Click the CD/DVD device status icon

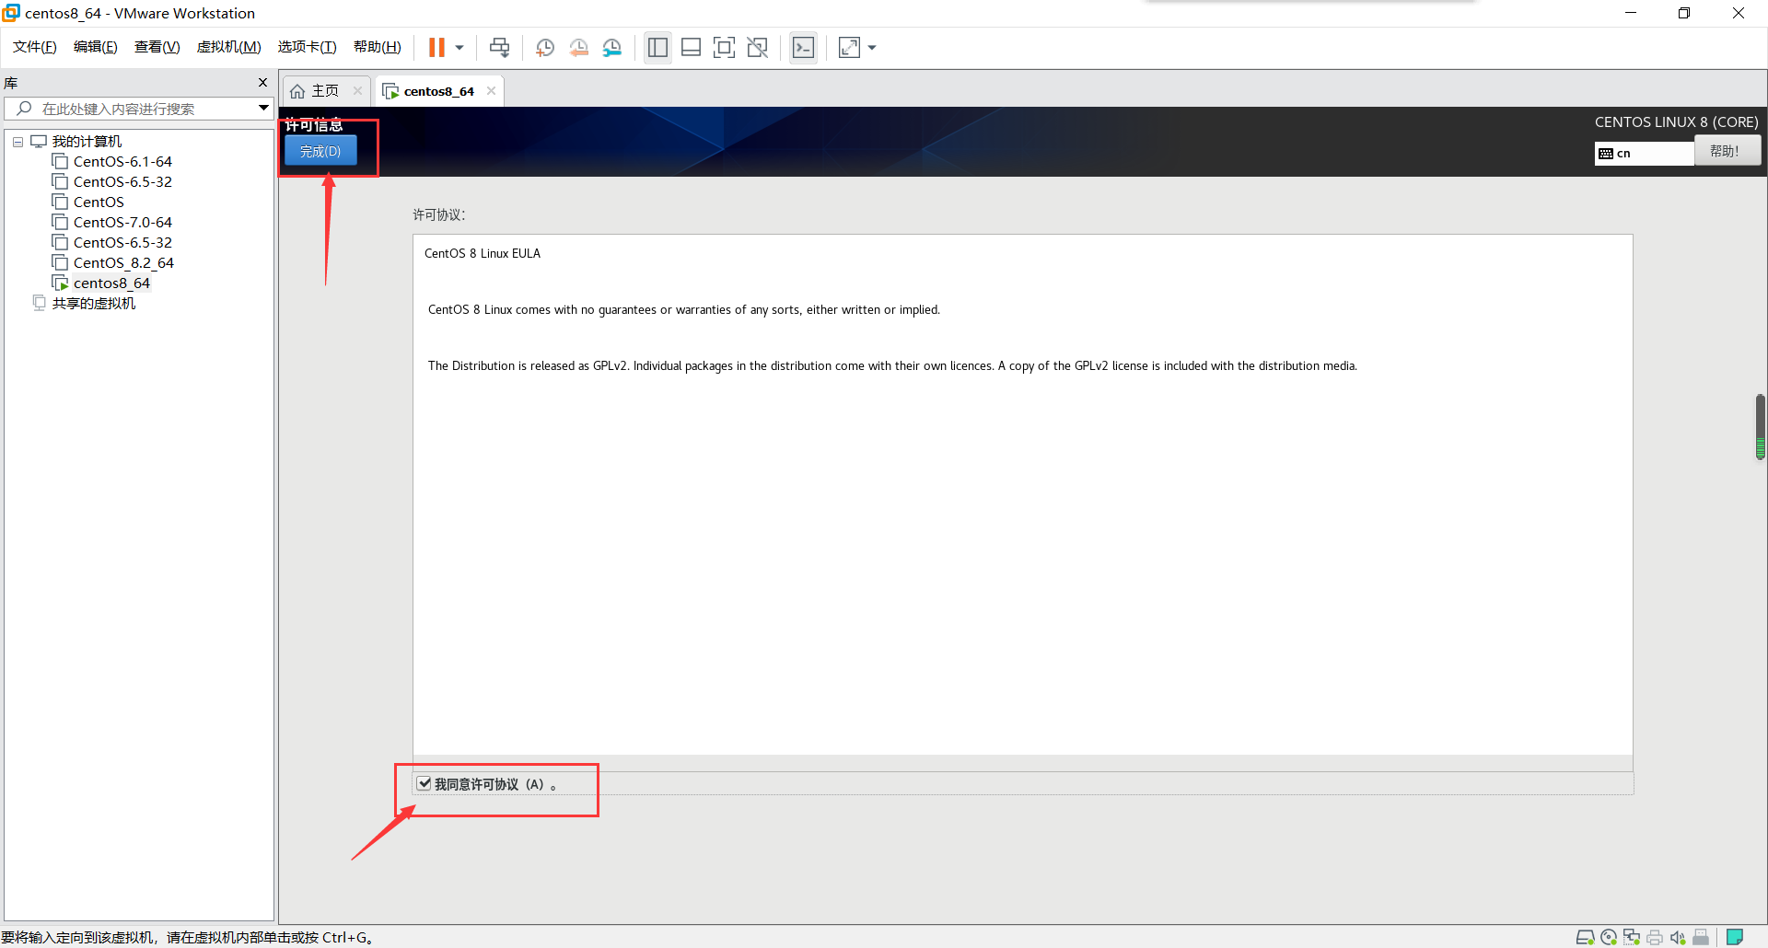[x=1609, y=937]
